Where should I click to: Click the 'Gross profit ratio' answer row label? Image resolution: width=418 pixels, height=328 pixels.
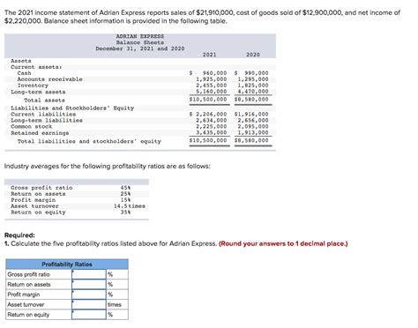tap(28, 274)
